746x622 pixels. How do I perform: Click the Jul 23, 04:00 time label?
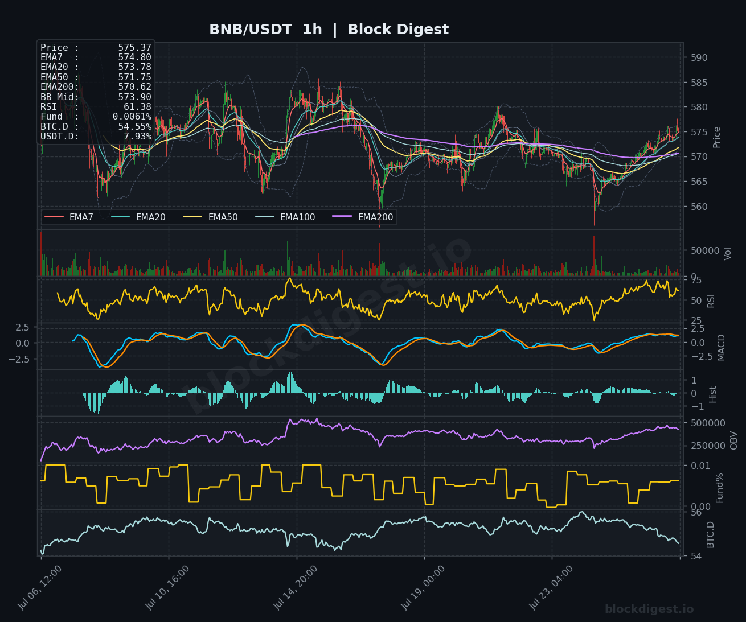(x=551, y=588)
